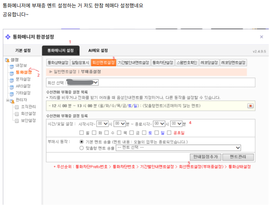Open the 종료시각 minute dropdown

pos(176,124)
